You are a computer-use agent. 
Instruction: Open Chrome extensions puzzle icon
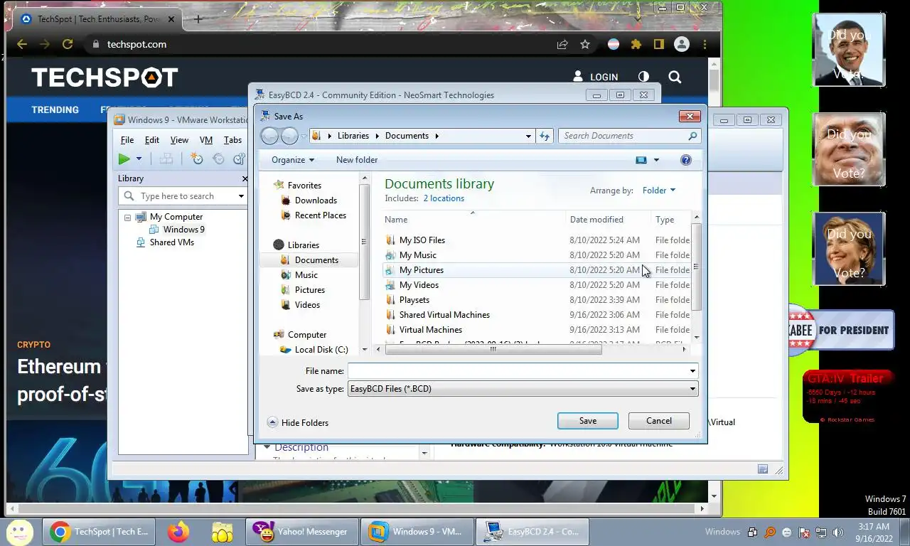click(636, 44)
